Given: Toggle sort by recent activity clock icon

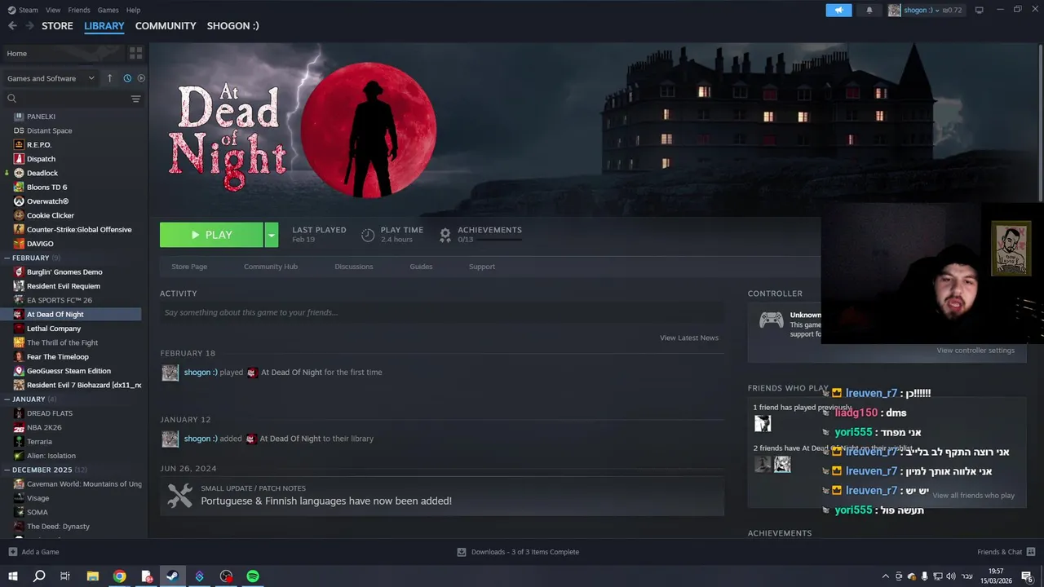Looking at the screenshot, I should coord(127,78).
